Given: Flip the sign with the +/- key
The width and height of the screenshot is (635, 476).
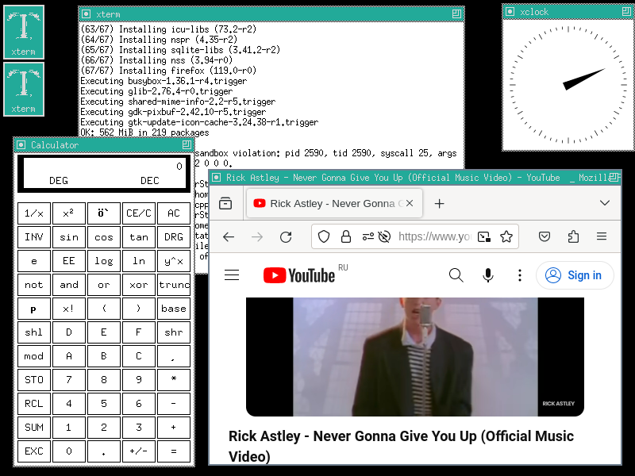Looking at the screenshot, I should pyautogui.click(x=139, y=451).
